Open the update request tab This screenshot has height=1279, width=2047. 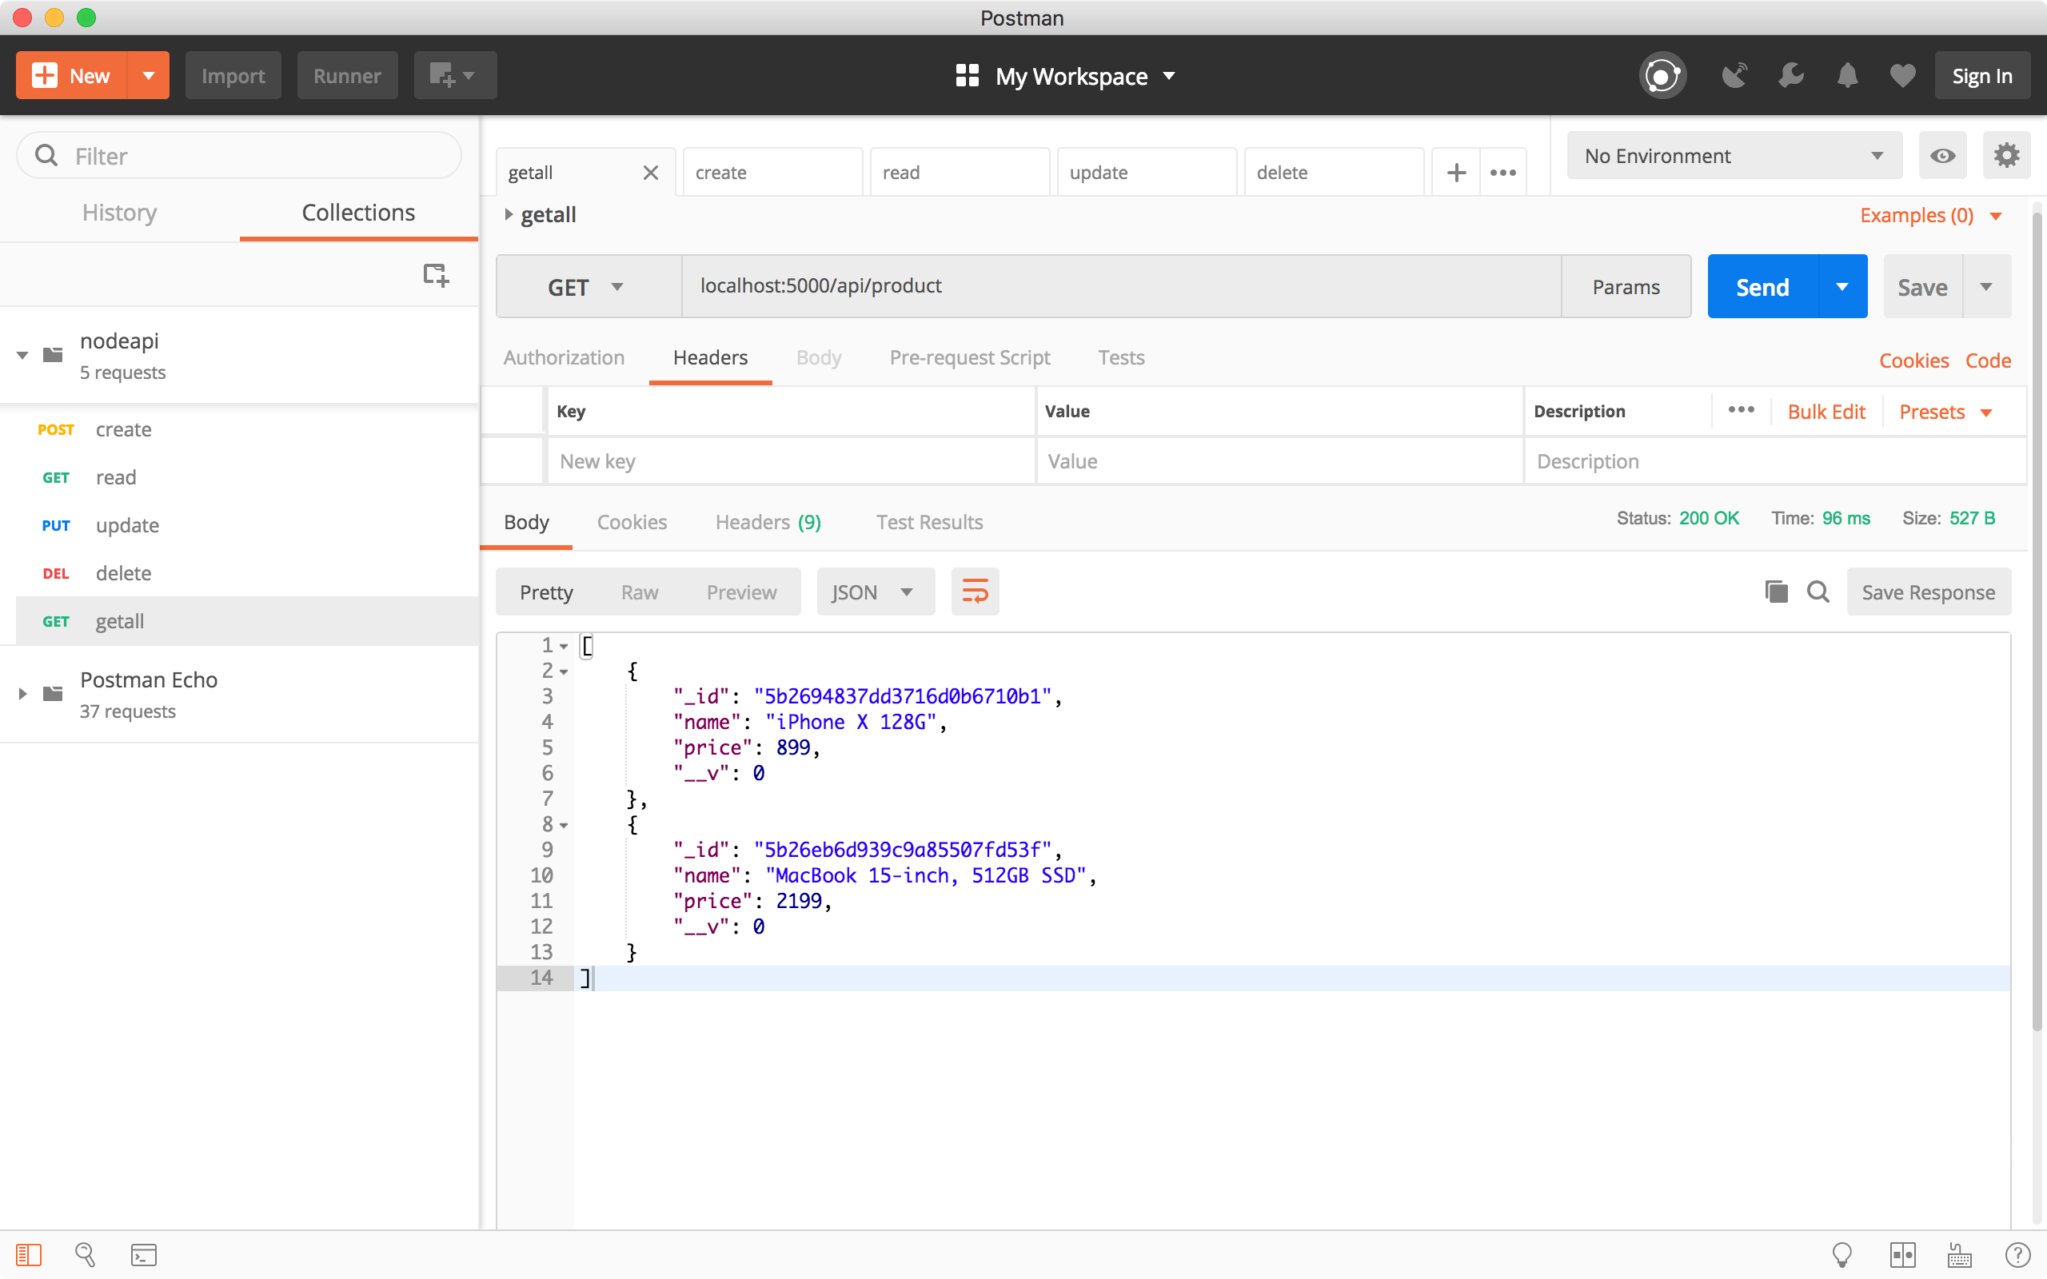click(1147, 173)
